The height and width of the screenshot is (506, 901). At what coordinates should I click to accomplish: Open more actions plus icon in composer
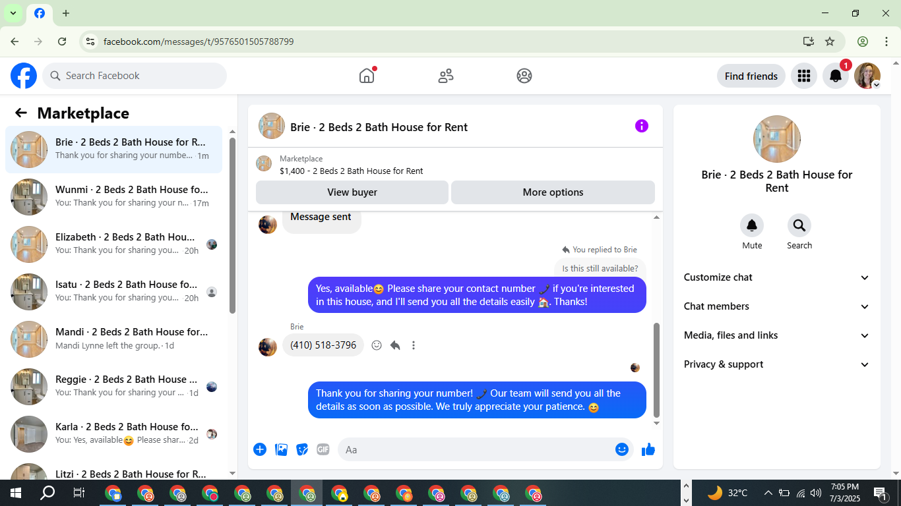pyautogui.click(x=260, y=449)
